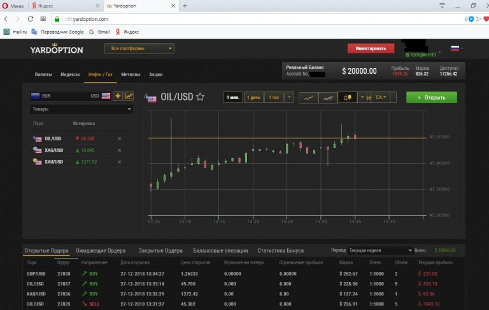This screenshot has width=489, height=310.
Task: Click the SELL order 27835 row
Action: (244, 304)
